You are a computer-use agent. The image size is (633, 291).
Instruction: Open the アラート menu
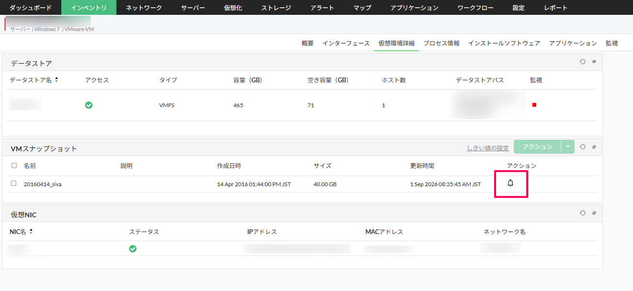click(x=322, y=8)
